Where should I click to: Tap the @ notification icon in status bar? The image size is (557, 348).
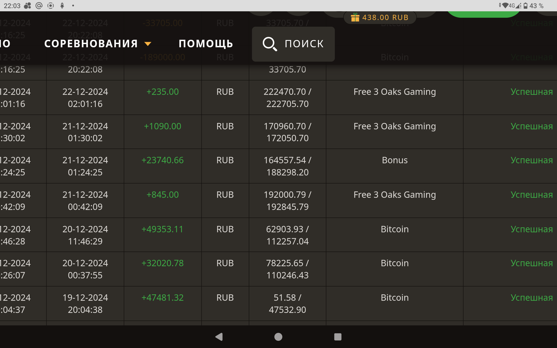[39, 6]
